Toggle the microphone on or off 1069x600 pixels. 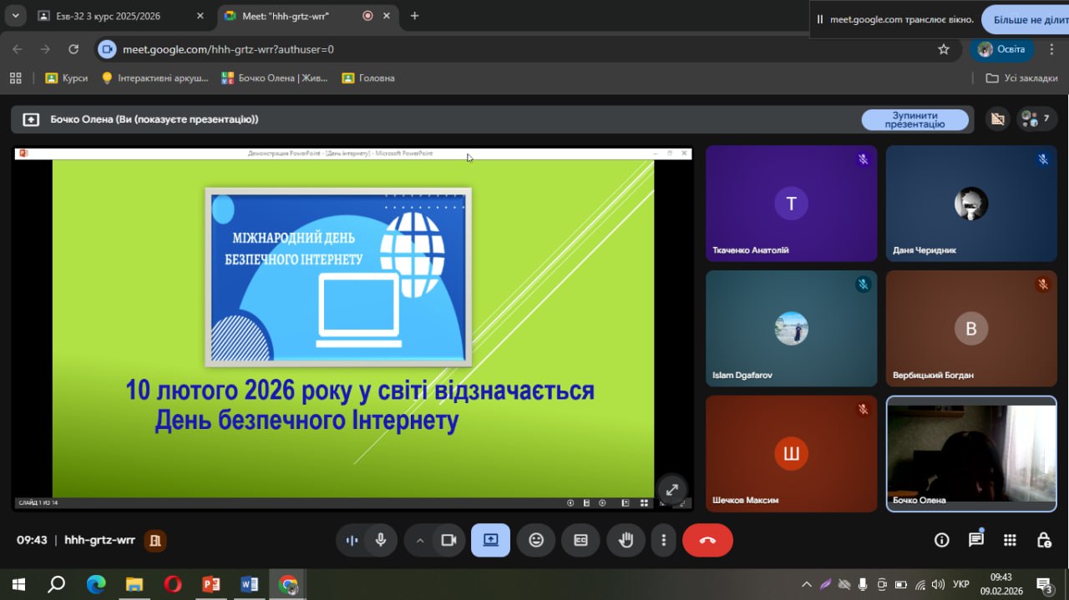[381, 540]
